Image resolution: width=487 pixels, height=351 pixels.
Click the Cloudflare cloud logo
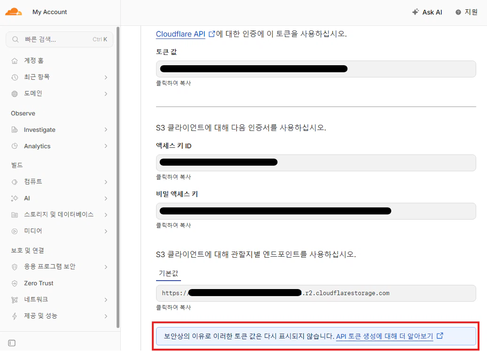click(13, 12)
